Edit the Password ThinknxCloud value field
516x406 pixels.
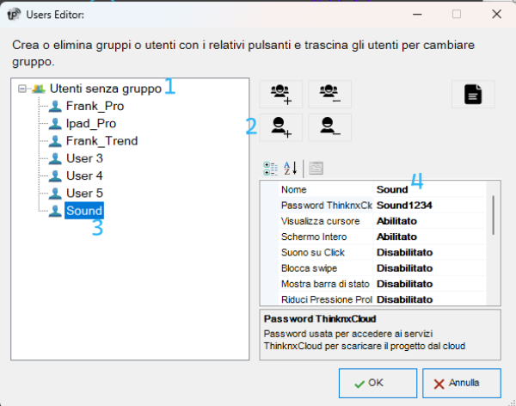click(x=431, y=205)
